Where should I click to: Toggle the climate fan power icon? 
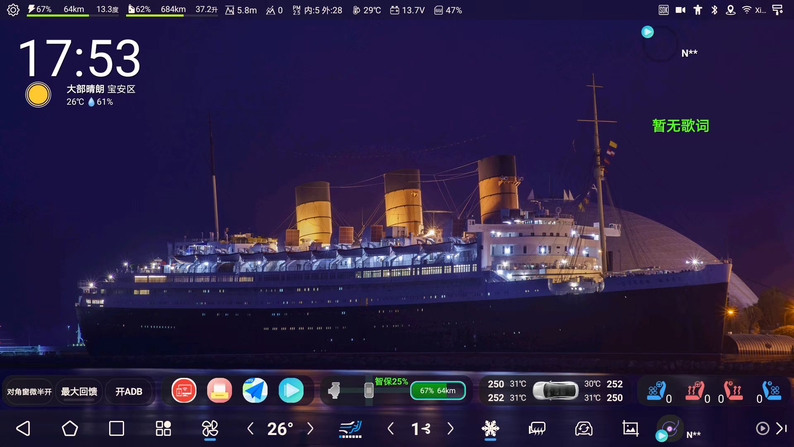coord(210,428)
